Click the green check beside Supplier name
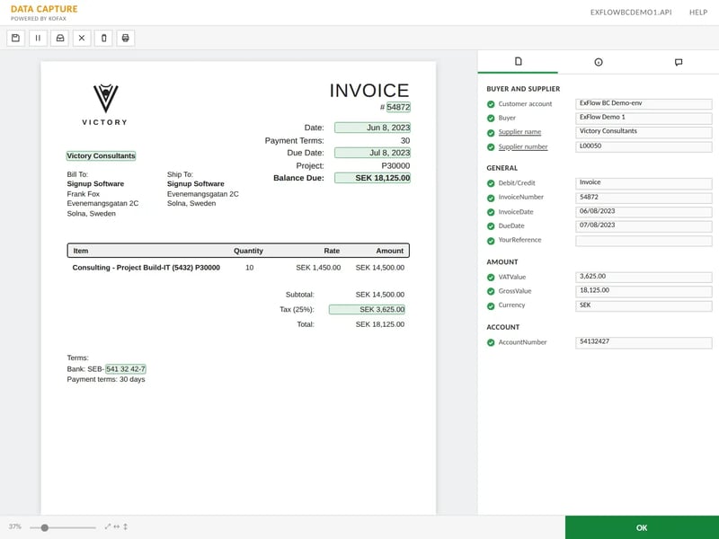 pyautogui.click(x=491, y=133)
